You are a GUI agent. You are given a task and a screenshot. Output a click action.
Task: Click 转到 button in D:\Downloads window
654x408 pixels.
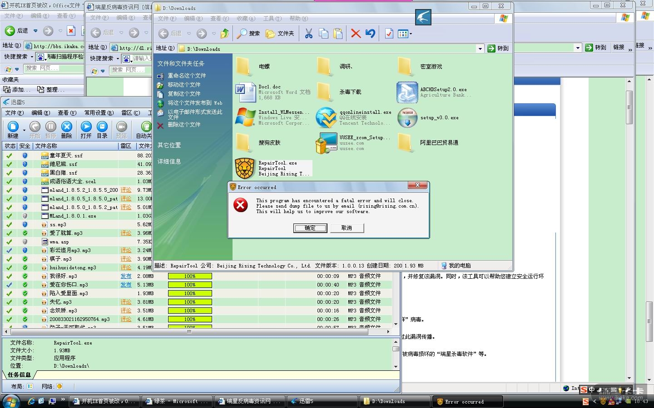tap(498, 49)
